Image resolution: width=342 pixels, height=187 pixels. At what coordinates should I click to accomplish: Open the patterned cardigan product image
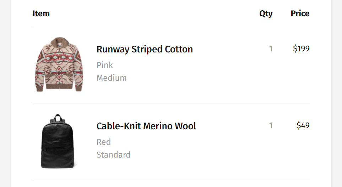[x=59, y=64]
